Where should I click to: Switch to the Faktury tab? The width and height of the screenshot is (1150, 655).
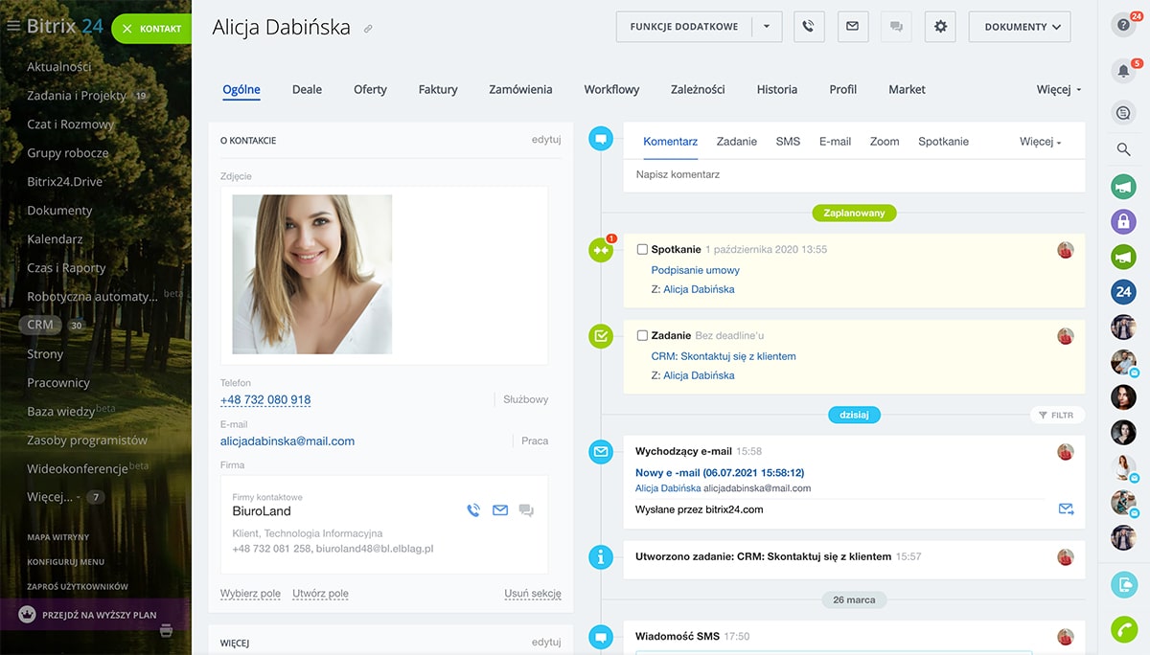coord(438,89)
